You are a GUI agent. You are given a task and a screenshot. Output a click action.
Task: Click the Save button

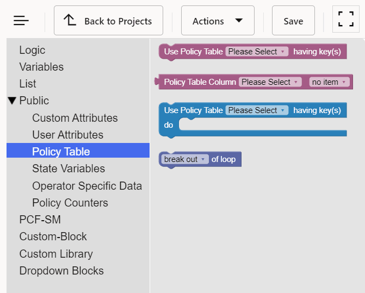[293, 21]
